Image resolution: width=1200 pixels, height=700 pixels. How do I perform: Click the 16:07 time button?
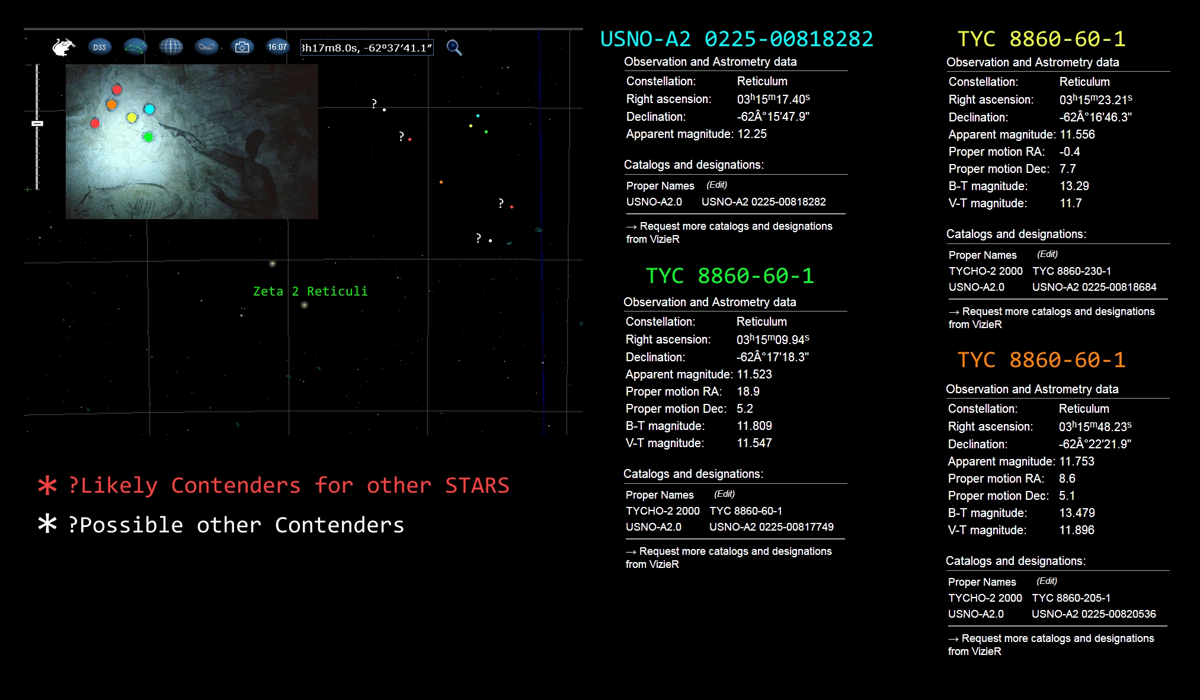coord(277,47)
